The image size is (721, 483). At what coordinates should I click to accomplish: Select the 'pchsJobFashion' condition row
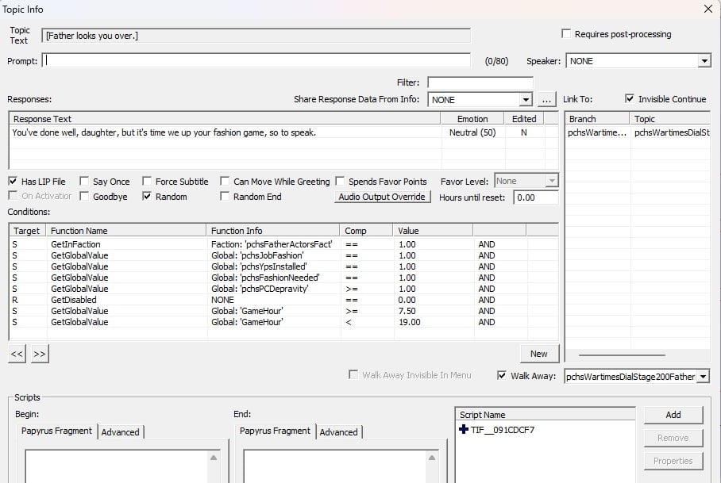tap(283, 255)
